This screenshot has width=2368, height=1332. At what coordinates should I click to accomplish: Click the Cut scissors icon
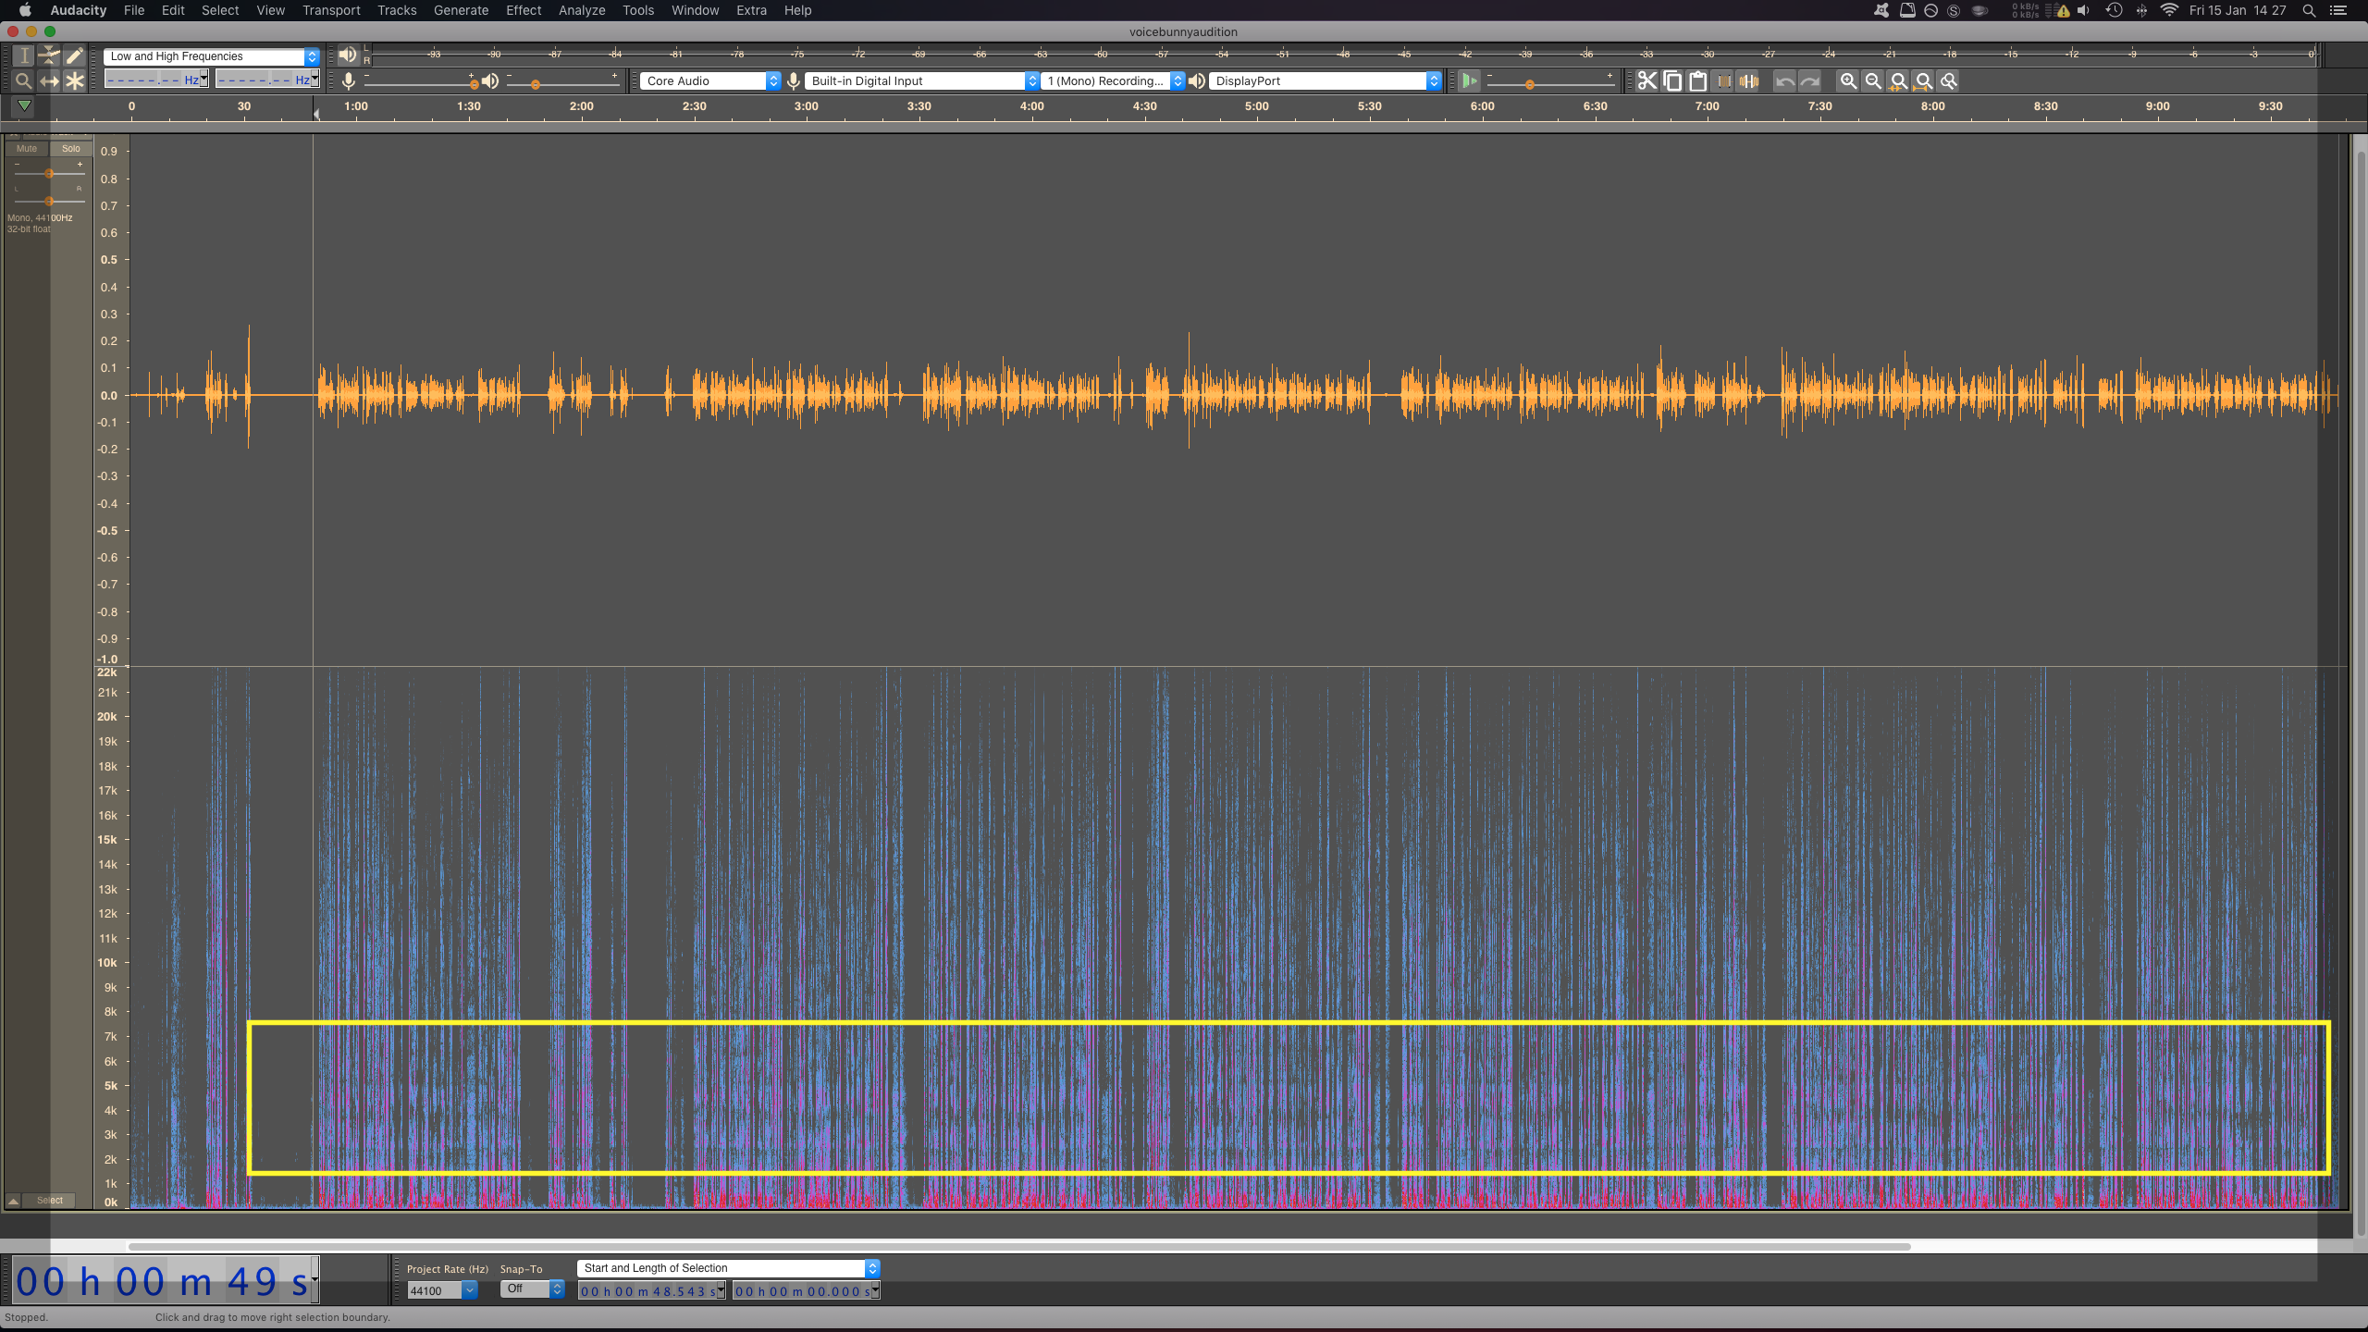pyautogui.click(x=1646, y=81)
